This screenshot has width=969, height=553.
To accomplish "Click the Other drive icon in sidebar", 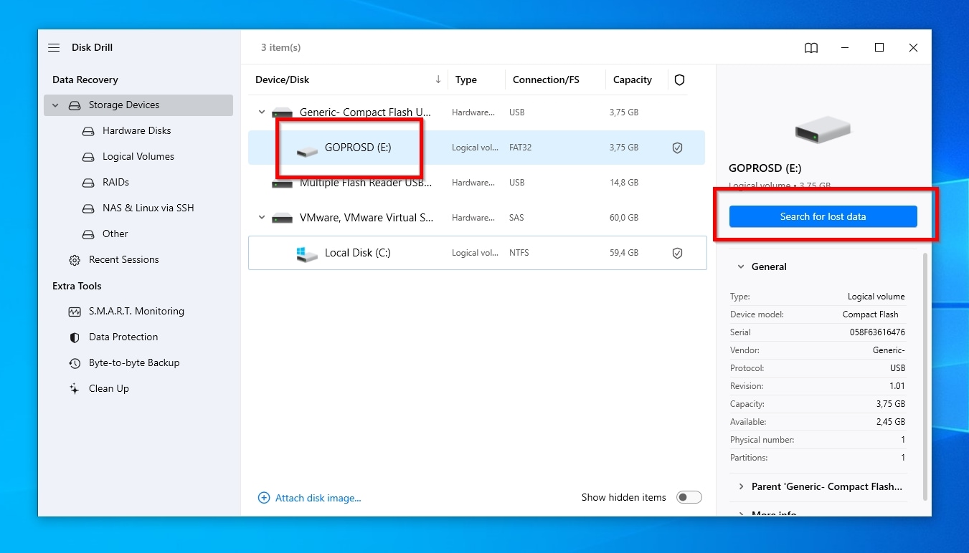I will point(88,234).
